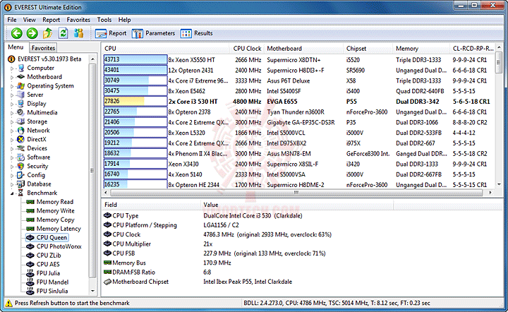Click the Motherboard icon in the tree
The width and height of the screenshot is (508, 312).
[20, 77]
